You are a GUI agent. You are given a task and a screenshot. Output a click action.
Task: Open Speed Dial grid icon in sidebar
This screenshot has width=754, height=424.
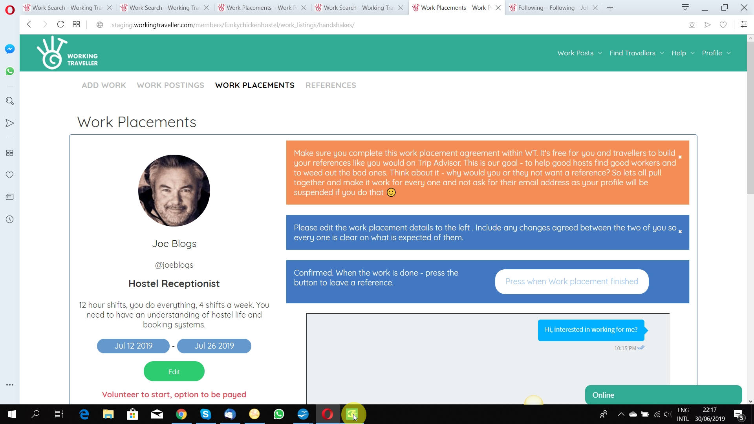click(x=10, y=153)
